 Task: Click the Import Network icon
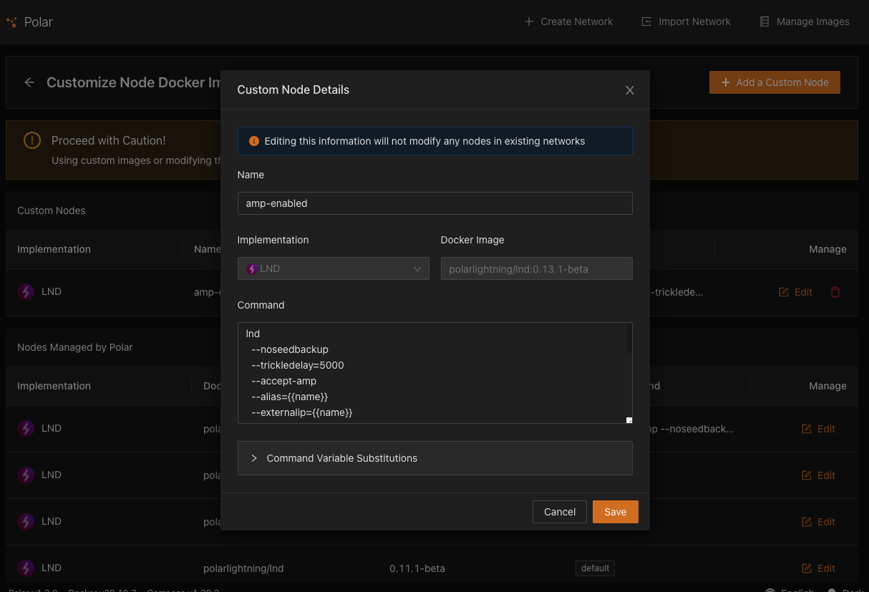(646, 21)
